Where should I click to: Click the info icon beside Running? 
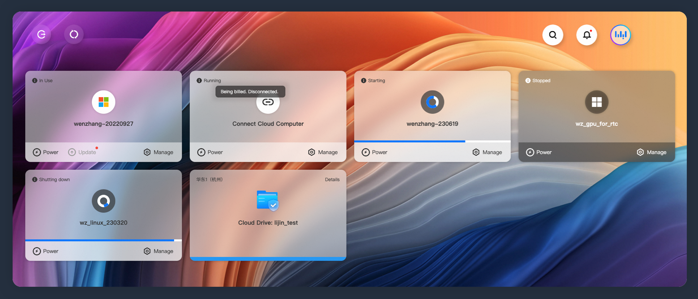tap(199, 81)
